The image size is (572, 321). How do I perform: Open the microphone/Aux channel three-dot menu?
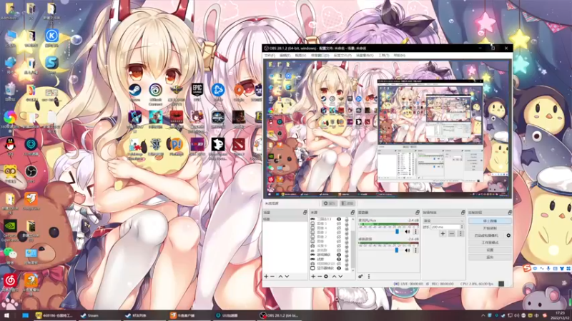click(x=415, y=231)
